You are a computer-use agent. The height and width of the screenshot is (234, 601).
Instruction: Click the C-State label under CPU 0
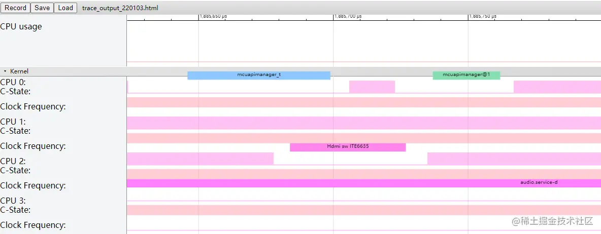pos(15,91)
